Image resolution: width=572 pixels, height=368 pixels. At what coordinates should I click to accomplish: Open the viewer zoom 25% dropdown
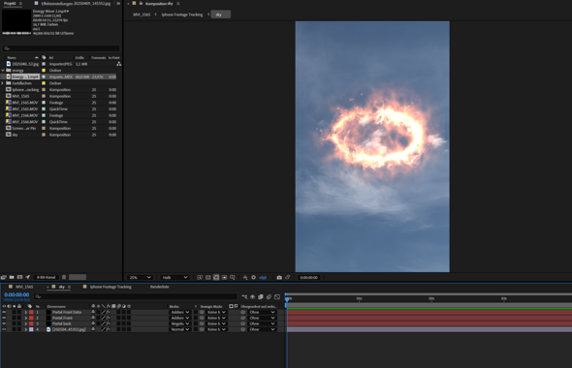click(x=140, y=278)
